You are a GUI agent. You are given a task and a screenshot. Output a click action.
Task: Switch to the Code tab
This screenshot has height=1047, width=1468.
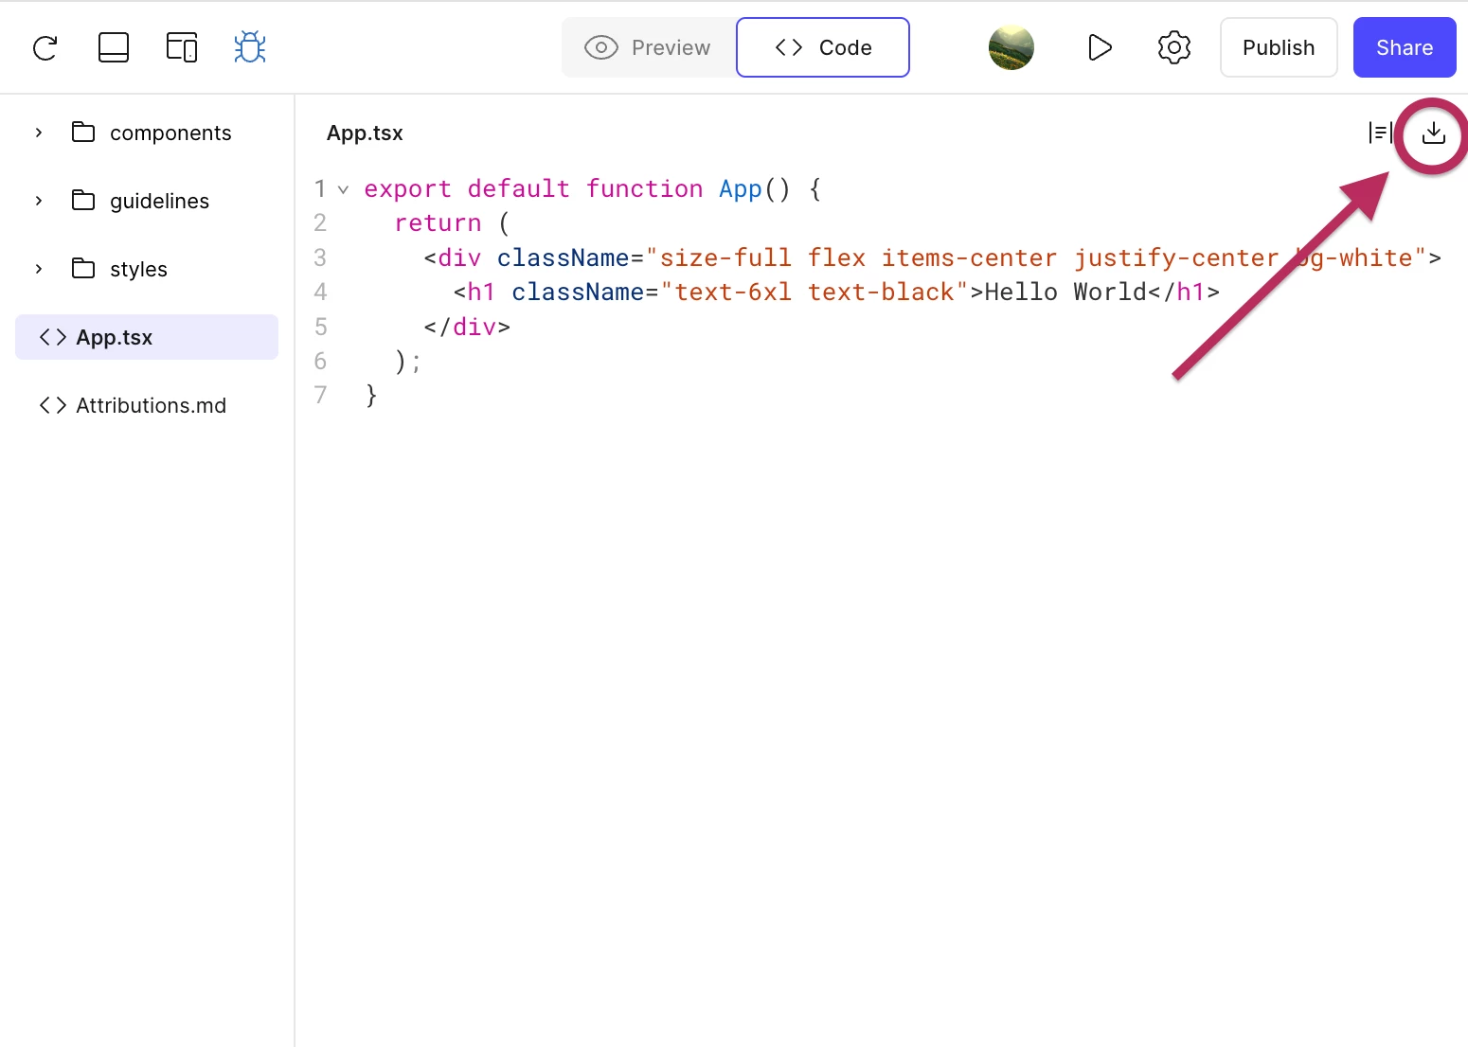(x=823, y=47)
